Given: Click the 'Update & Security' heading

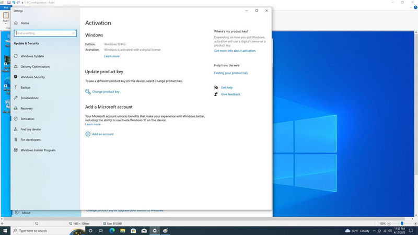Looking at the screenshot, I should (x=27, y=43).
